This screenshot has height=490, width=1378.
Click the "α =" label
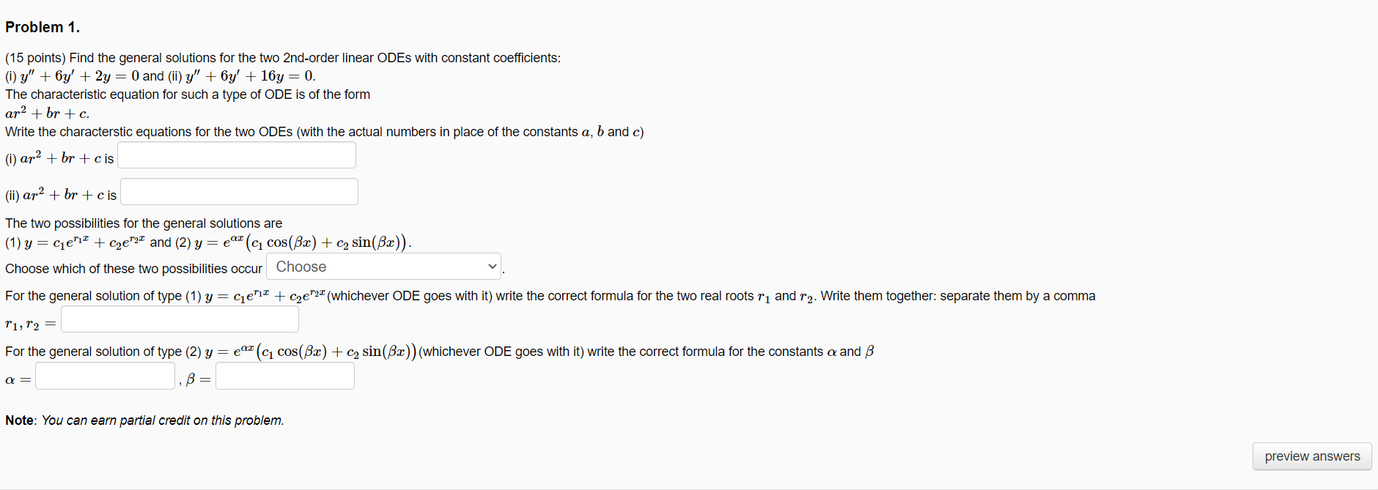pyautogui.click(x=18, y=380)
